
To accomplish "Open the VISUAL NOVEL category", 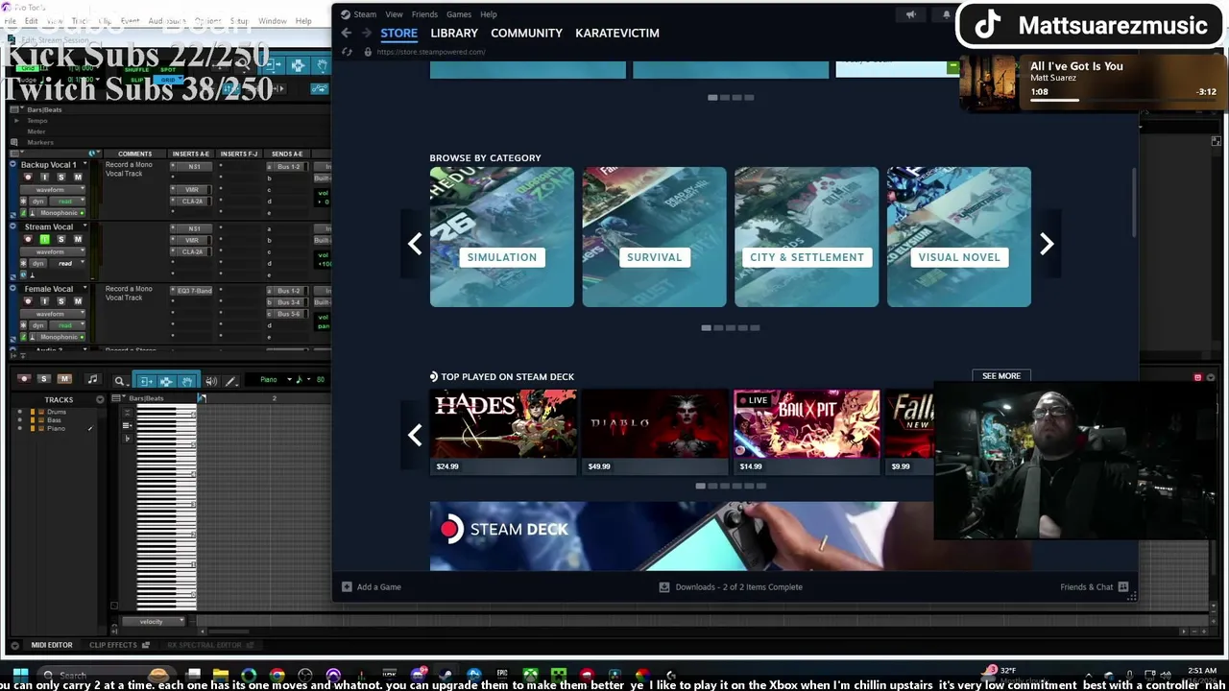I will (959, 237).
